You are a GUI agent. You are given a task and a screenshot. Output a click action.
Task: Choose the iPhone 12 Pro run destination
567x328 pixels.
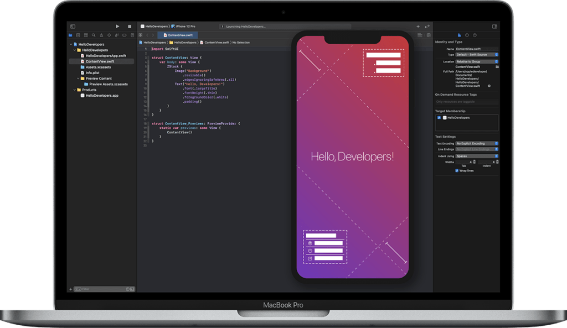185,26
